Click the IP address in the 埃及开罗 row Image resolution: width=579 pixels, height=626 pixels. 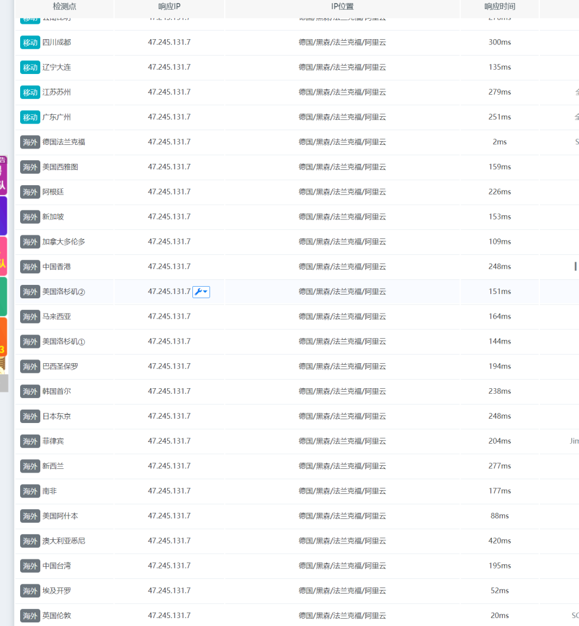point(169,591)
